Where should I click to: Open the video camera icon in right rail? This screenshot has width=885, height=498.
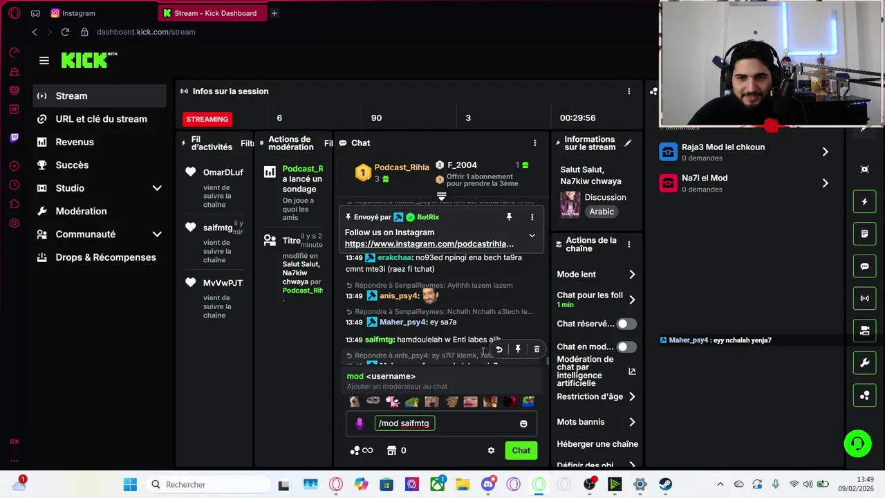[x=864, y=331]
